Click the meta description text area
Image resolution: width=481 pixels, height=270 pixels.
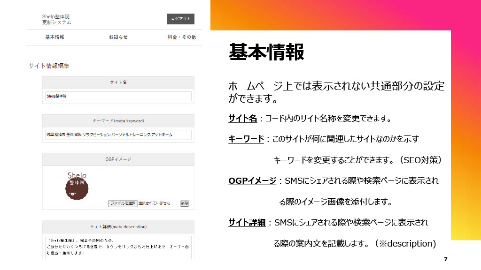[x=118, y=247]
